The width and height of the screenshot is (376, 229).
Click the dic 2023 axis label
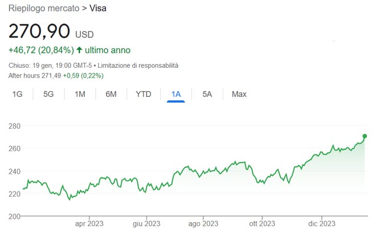[320, 223]
